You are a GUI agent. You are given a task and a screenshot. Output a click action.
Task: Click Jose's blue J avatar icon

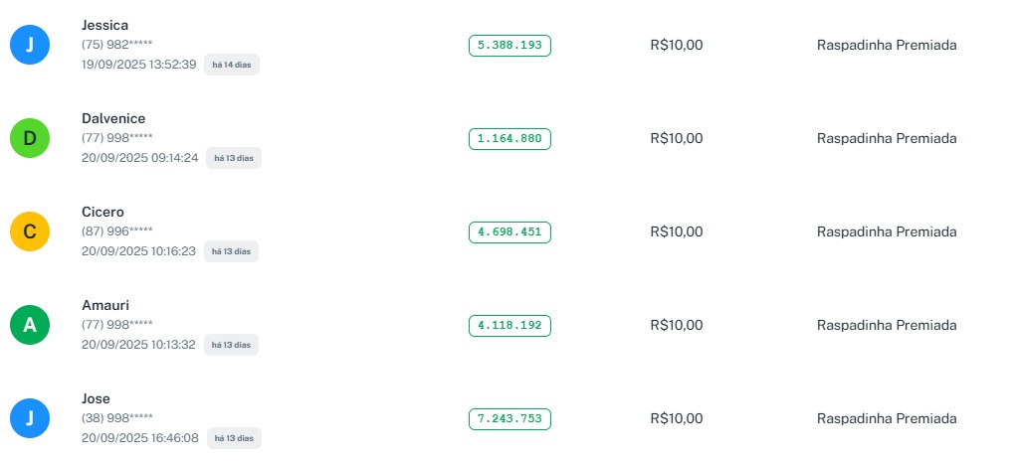point(30,418)
